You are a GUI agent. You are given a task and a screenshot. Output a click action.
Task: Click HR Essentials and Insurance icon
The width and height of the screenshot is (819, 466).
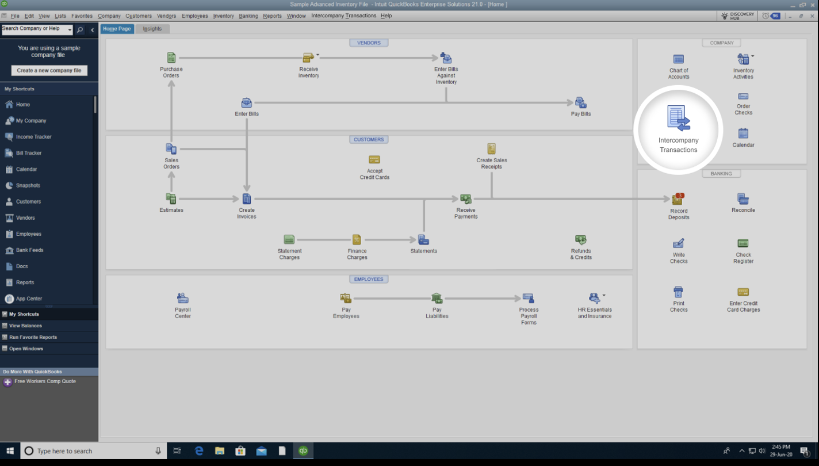(x=594, y=298)
